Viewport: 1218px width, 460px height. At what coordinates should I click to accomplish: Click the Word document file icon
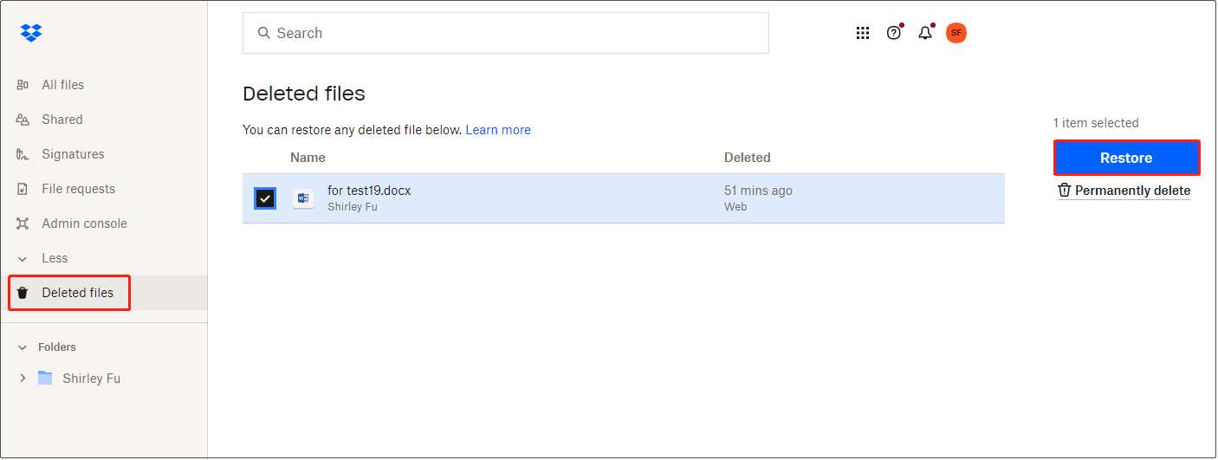tap(303, 198)
